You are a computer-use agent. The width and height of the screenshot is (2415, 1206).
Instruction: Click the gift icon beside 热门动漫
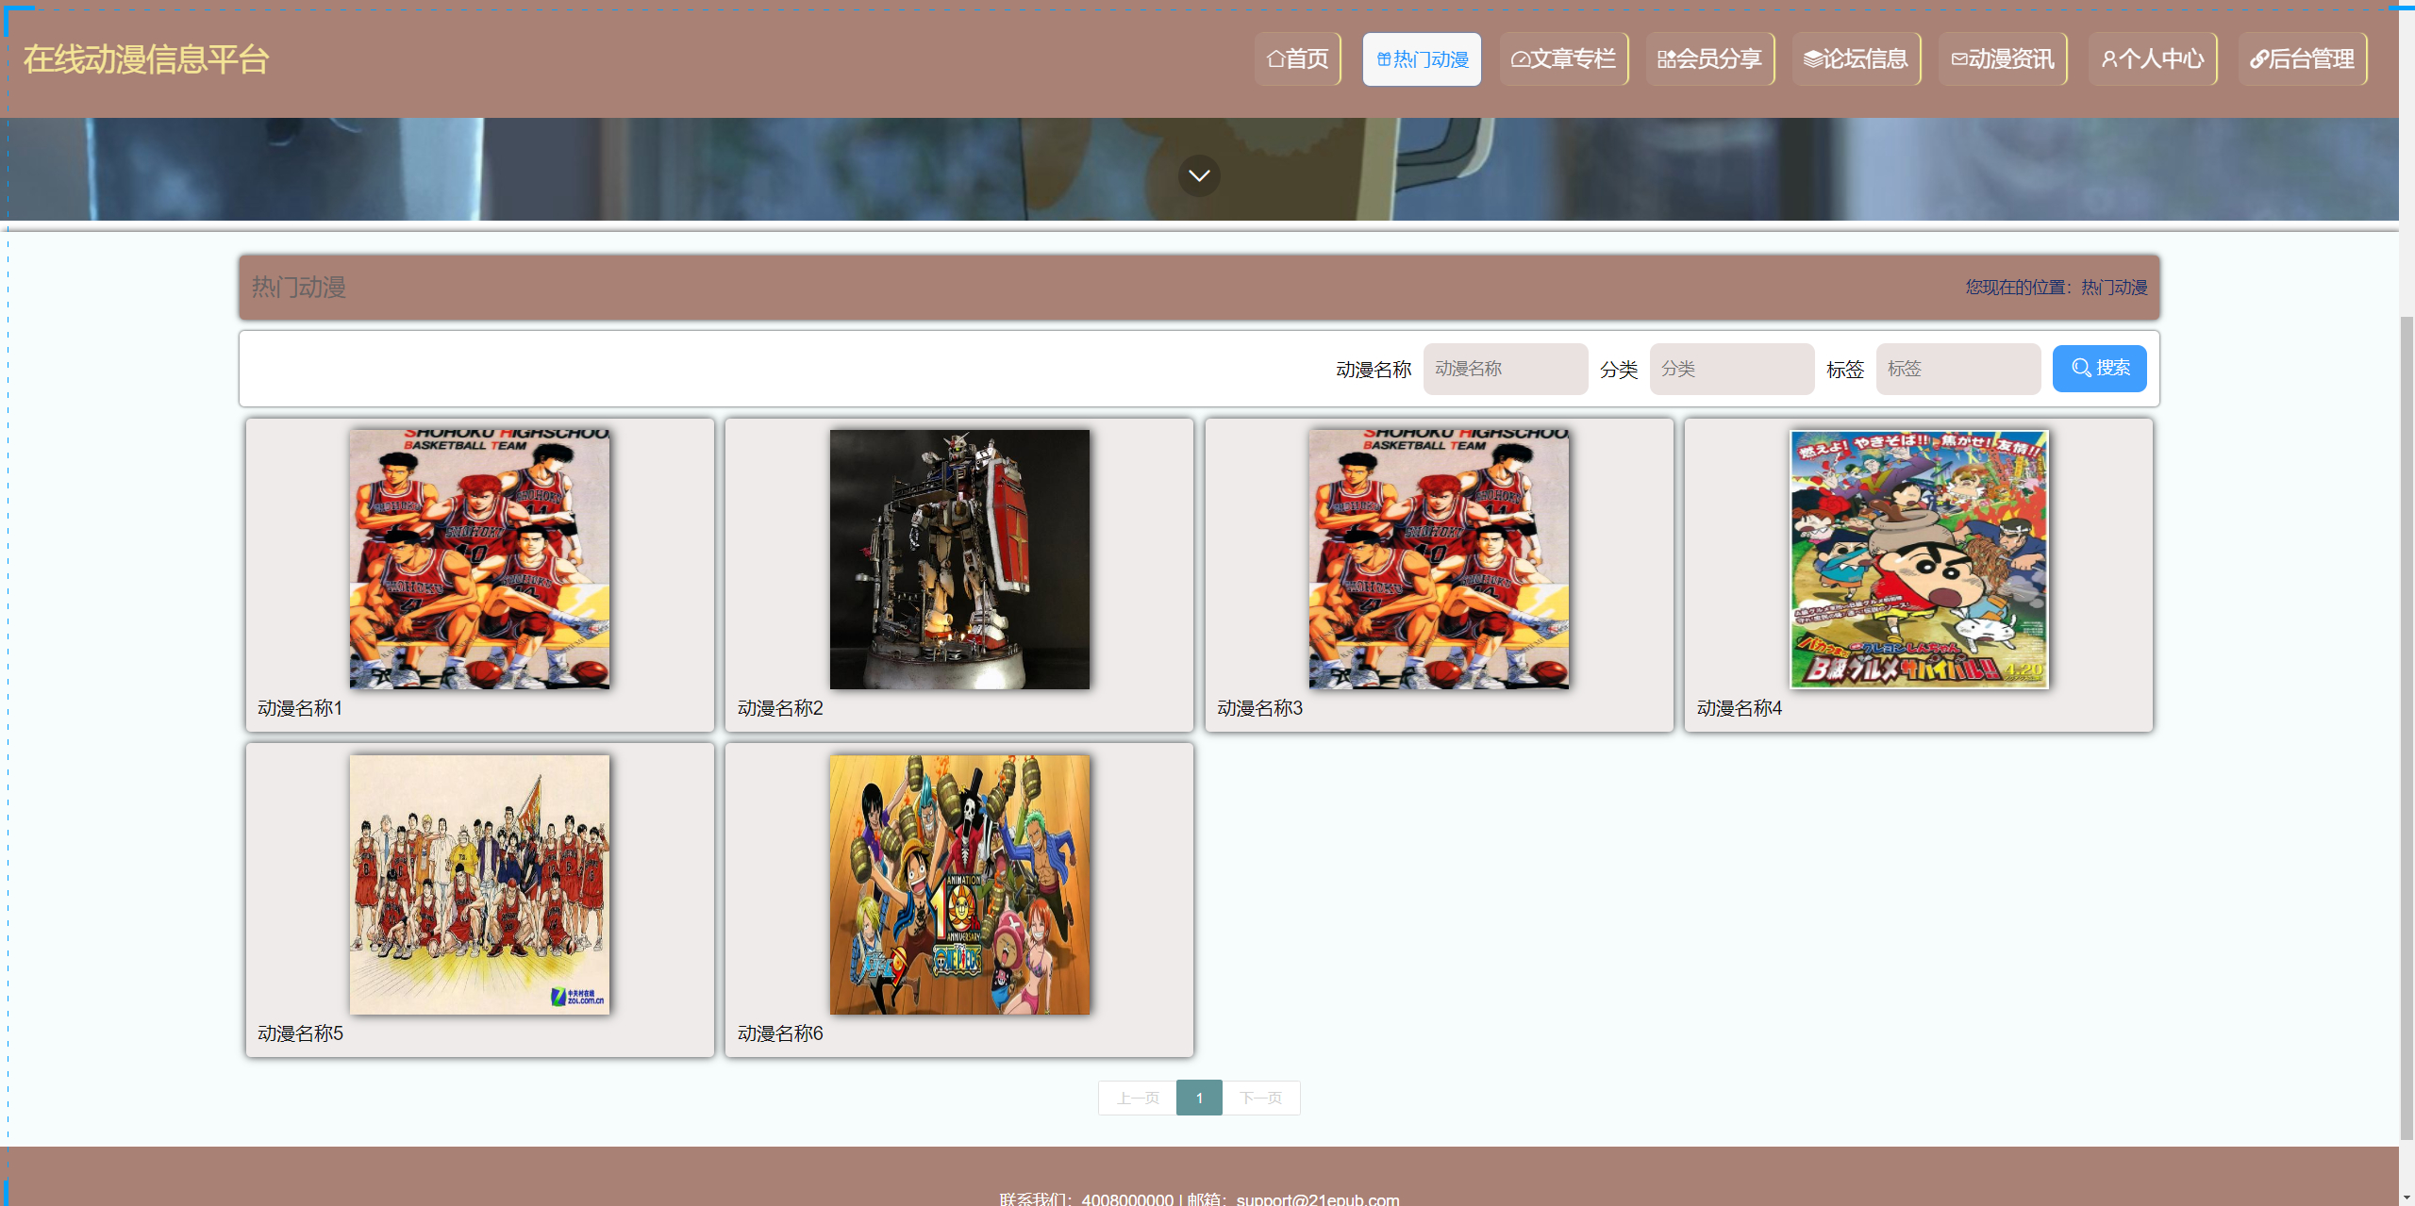click(1384, 59)
